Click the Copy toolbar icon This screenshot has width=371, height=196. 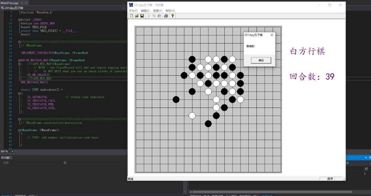(154, 16)
